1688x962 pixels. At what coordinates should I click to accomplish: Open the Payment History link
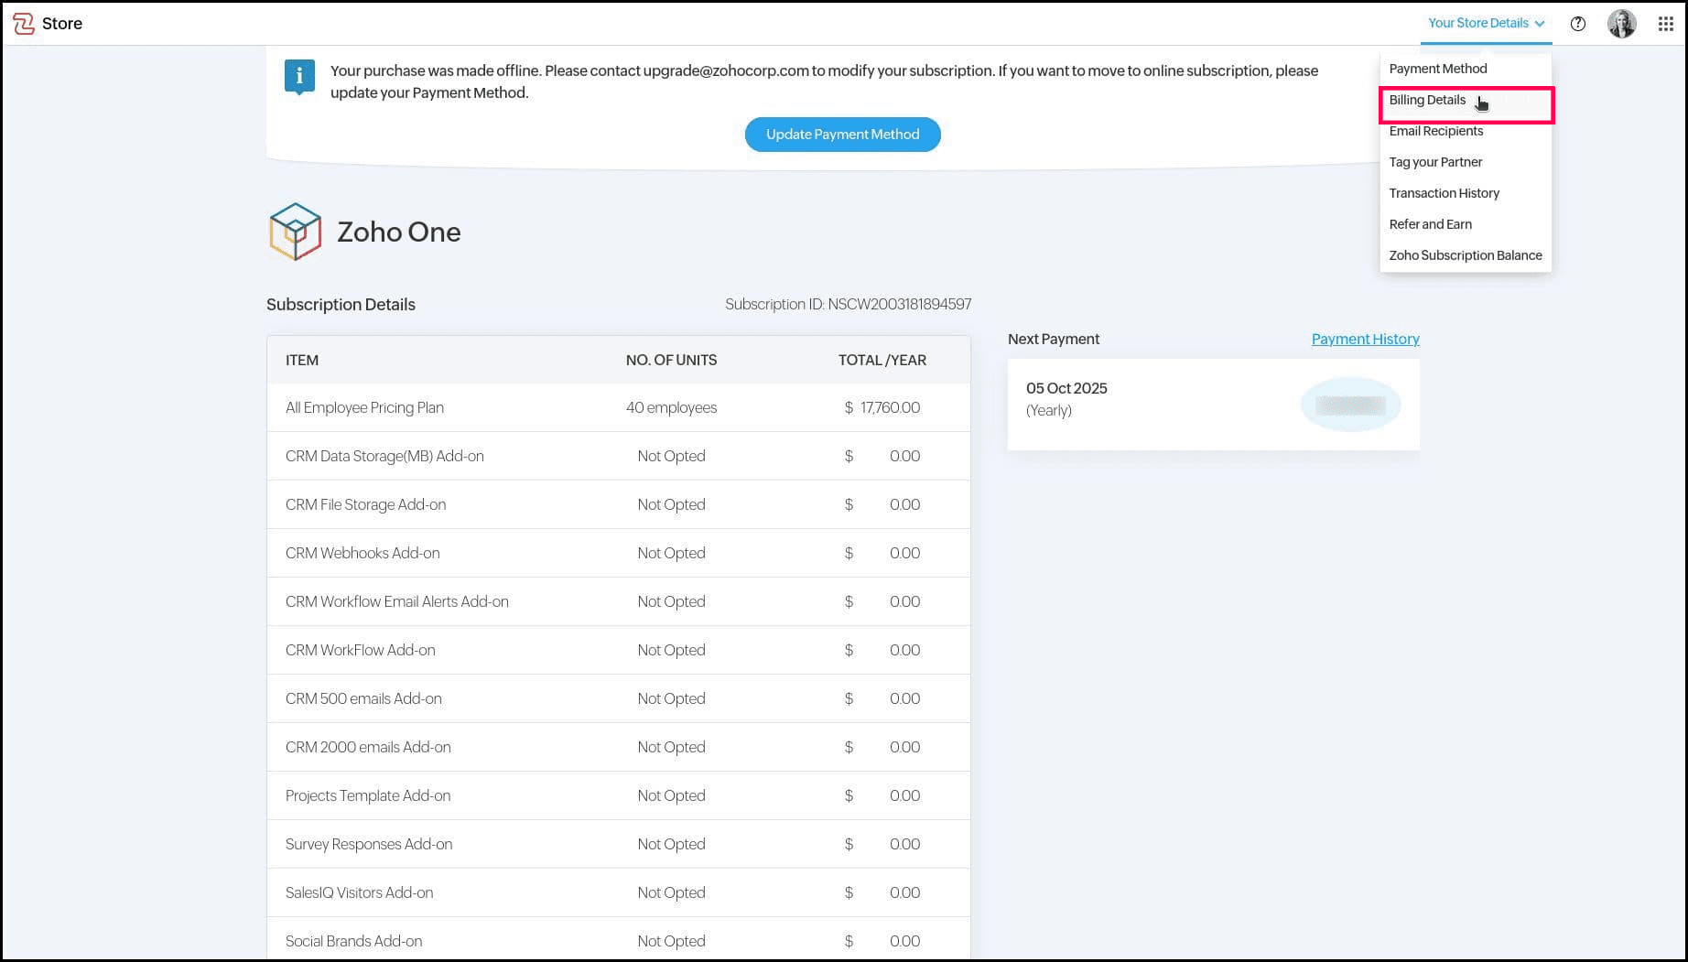pyautogui.click(x=1365, y=339)
